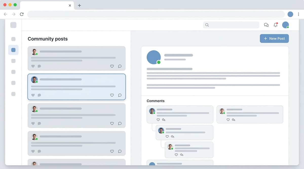Screen dimensions: 304x169
Task: Open a new browser tab with plus
Action: coord(79,5)
